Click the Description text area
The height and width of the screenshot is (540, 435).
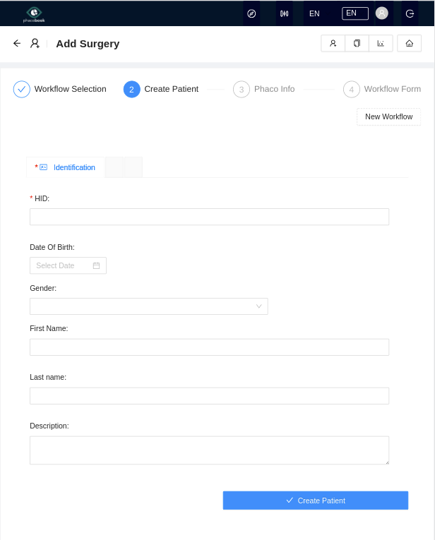tap(209, 450)
